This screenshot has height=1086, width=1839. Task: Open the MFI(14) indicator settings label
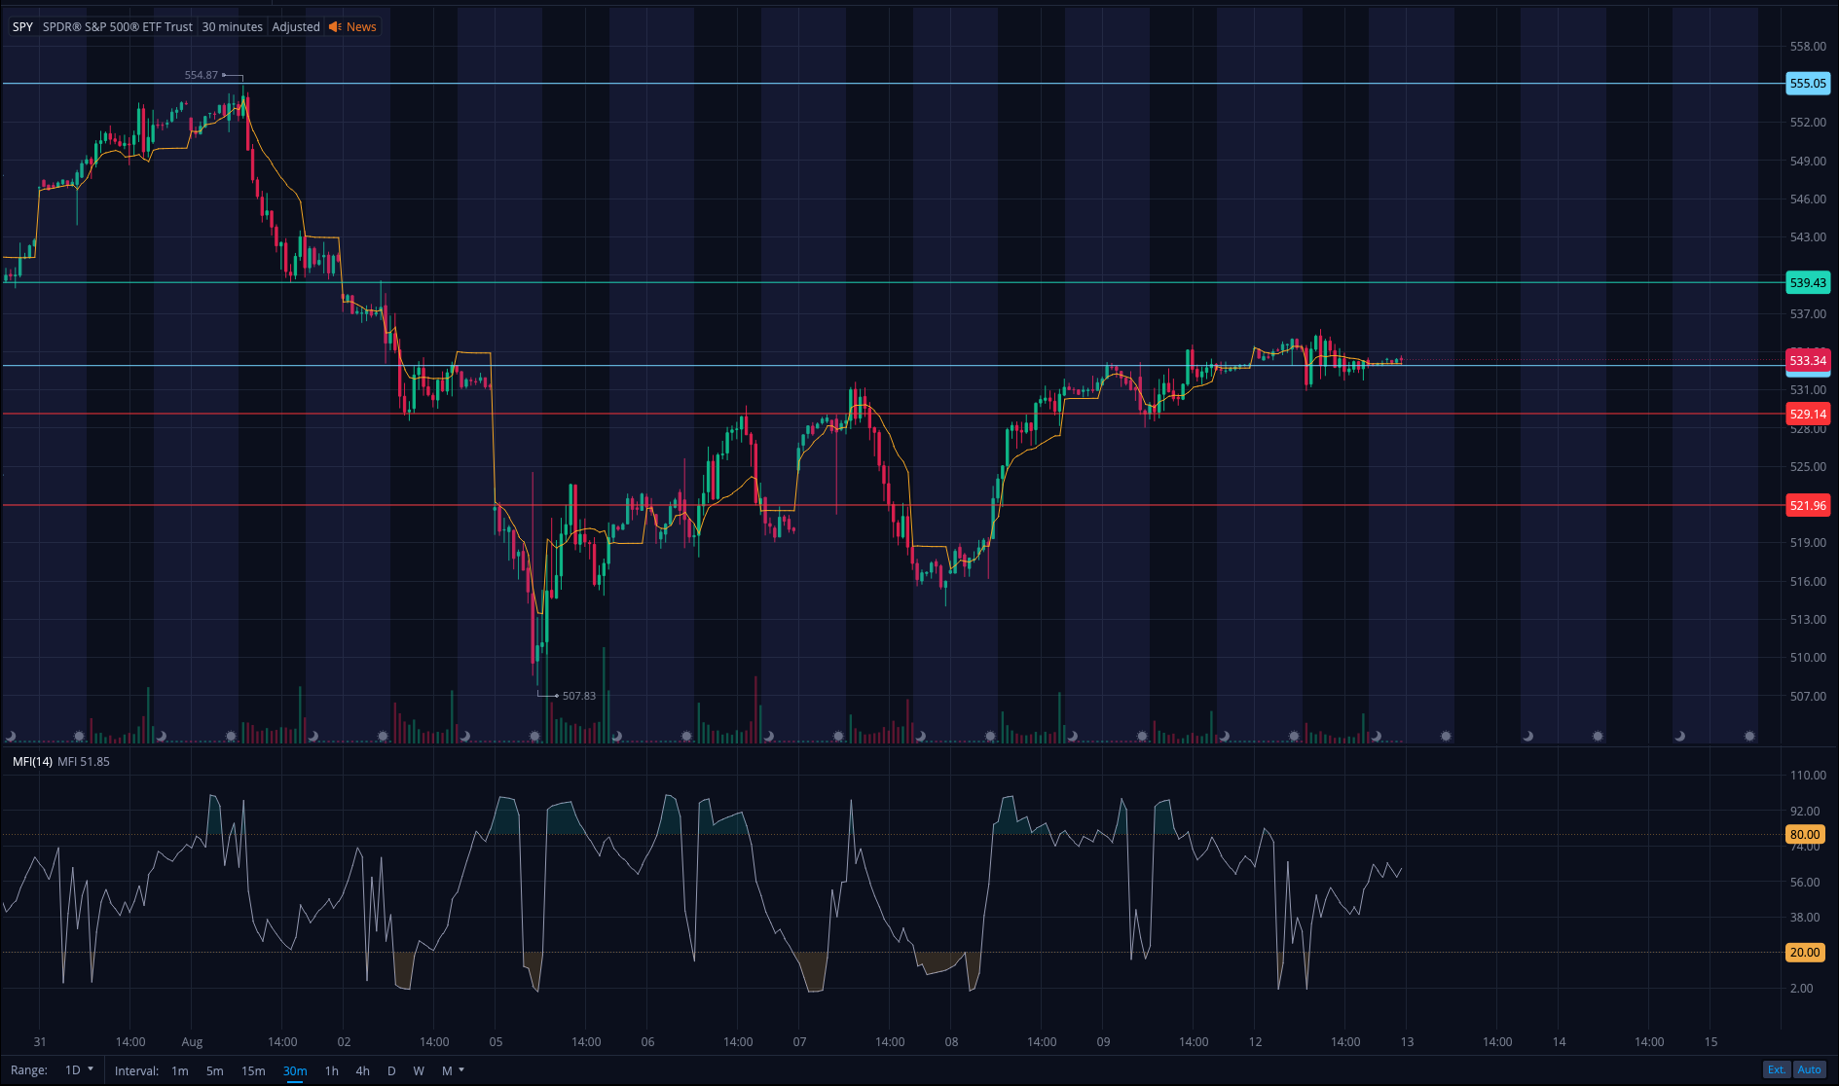click(x=32, y=761)
